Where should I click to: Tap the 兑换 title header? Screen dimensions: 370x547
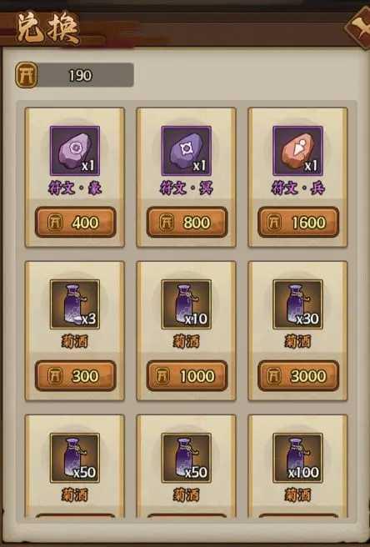click(x=48, y=29)
